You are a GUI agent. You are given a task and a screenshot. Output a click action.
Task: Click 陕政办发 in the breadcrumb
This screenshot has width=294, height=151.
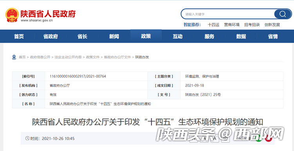point(142,57)
